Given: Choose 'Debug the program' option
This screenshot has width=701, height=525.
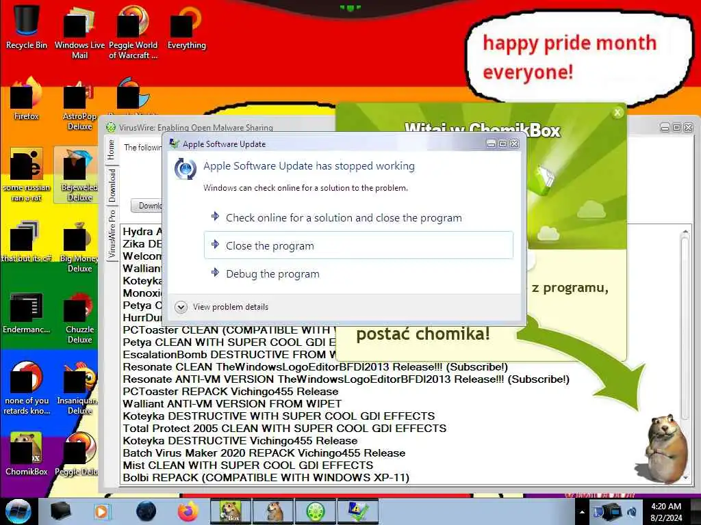Looking at the screenshot, I should [359, 273].
